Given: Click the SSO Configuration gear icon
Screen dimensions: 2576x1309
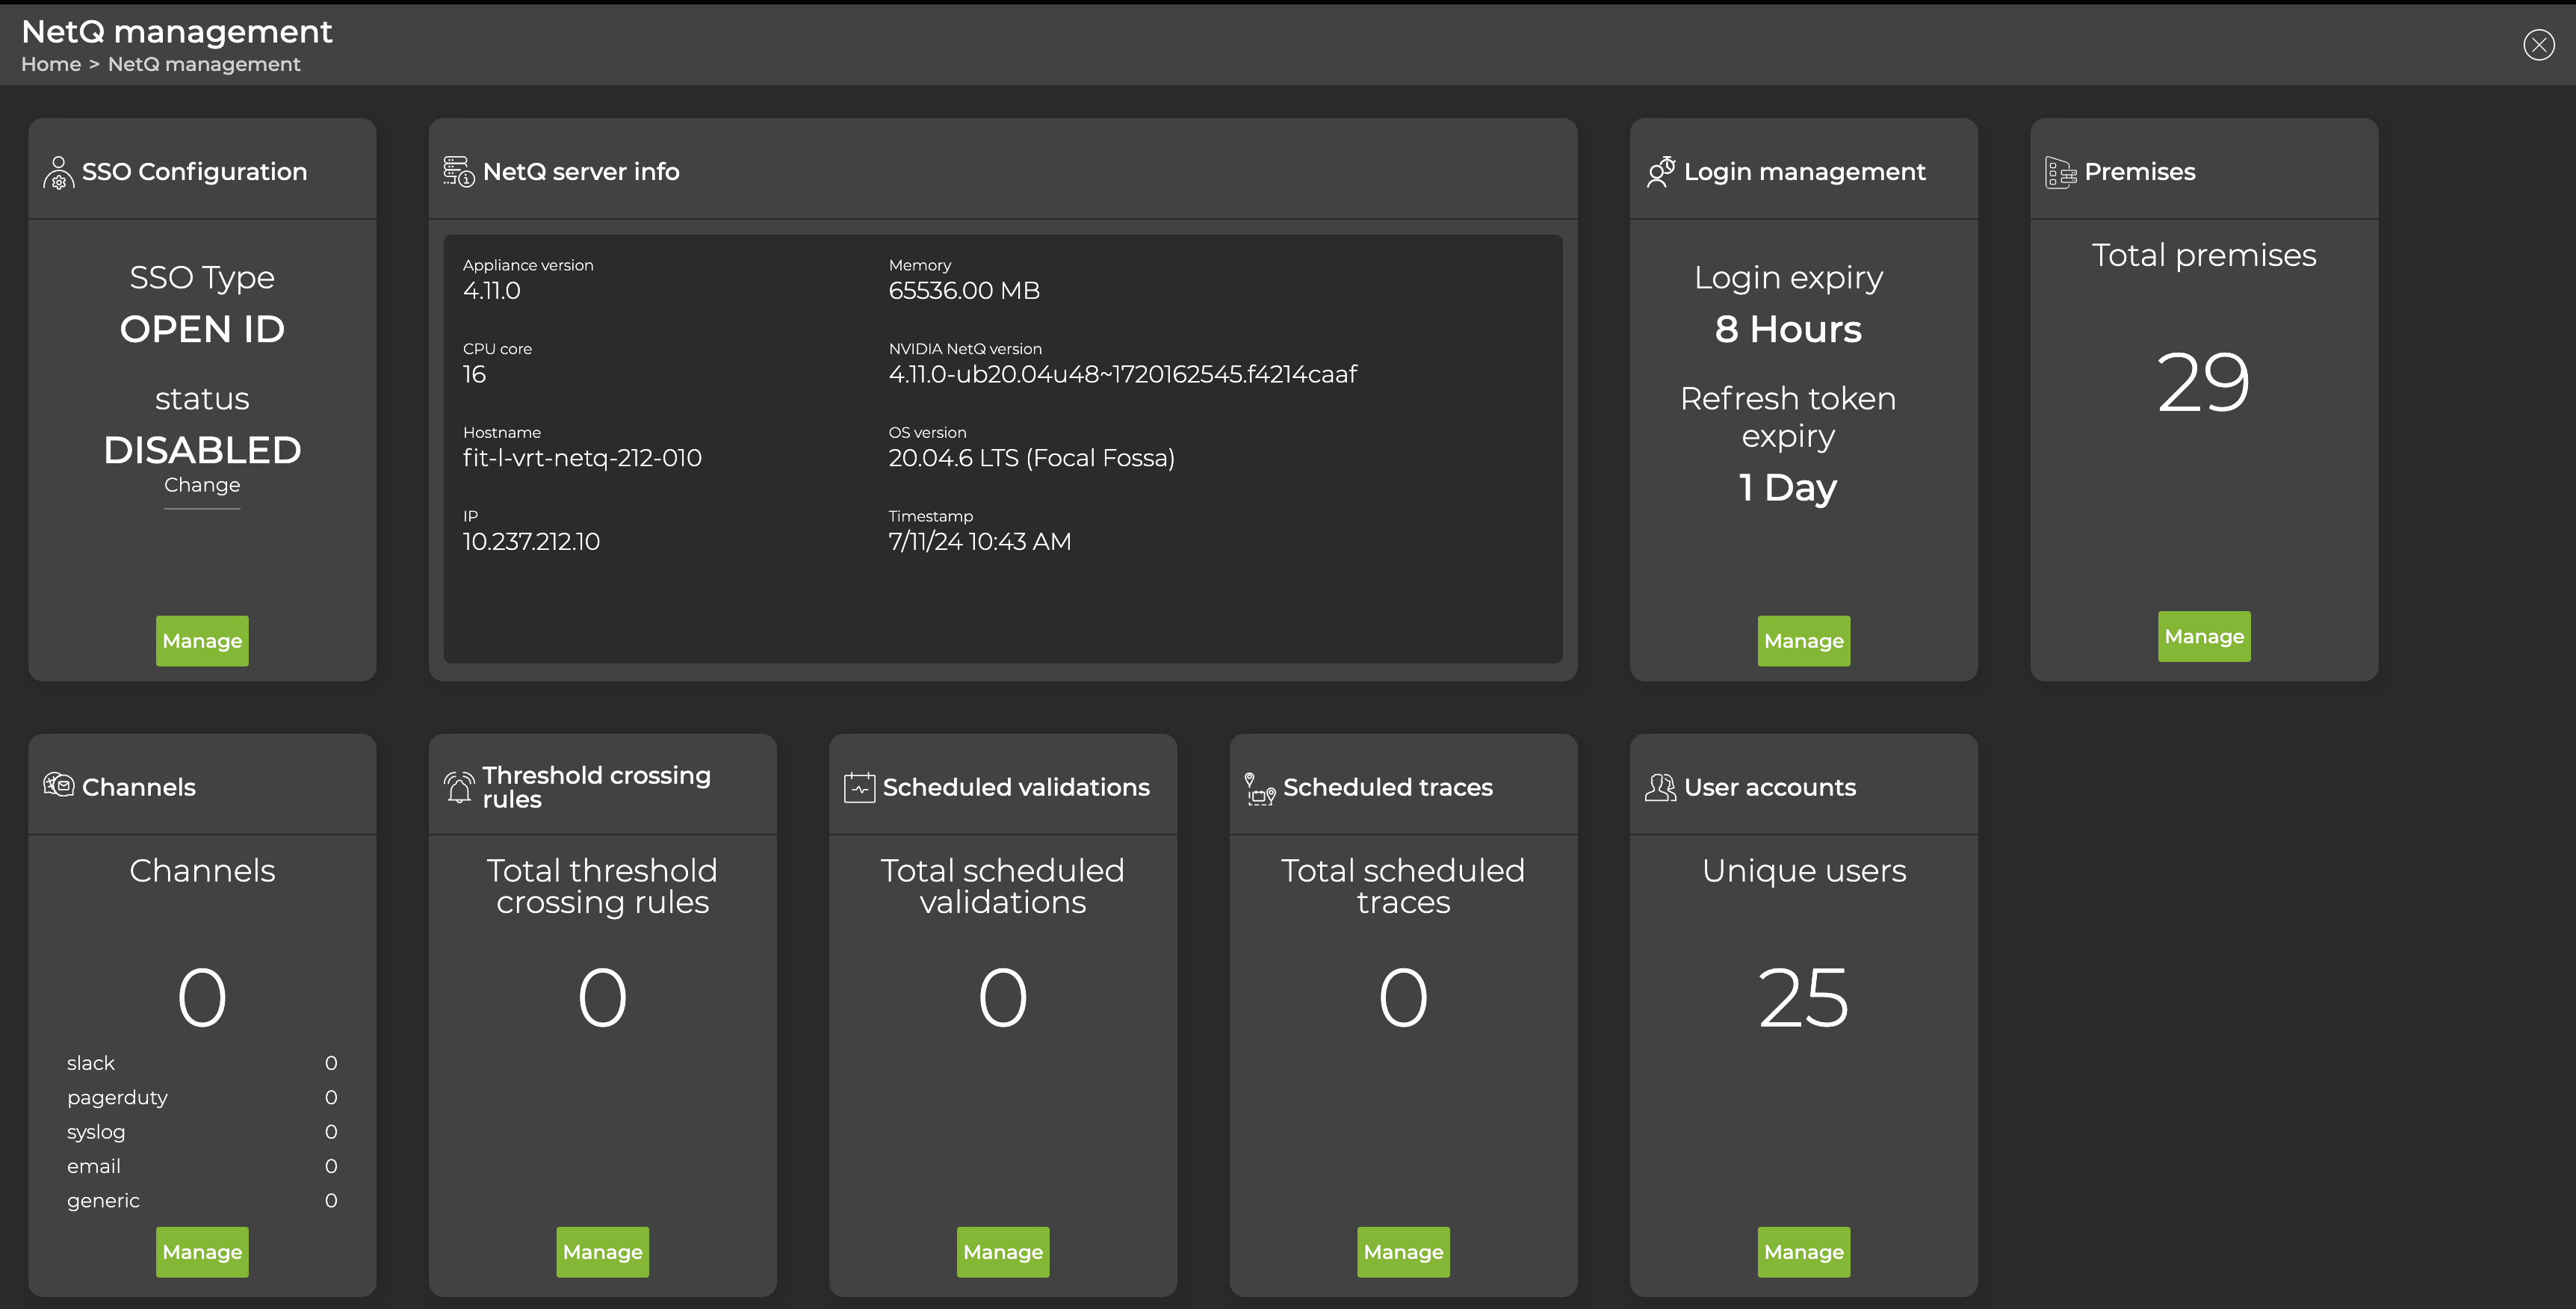Looking at the screenshot, I should 58,171.
